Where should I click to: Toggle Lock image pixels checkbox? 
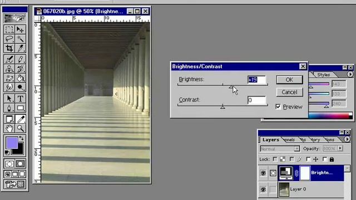pos(291,159)
